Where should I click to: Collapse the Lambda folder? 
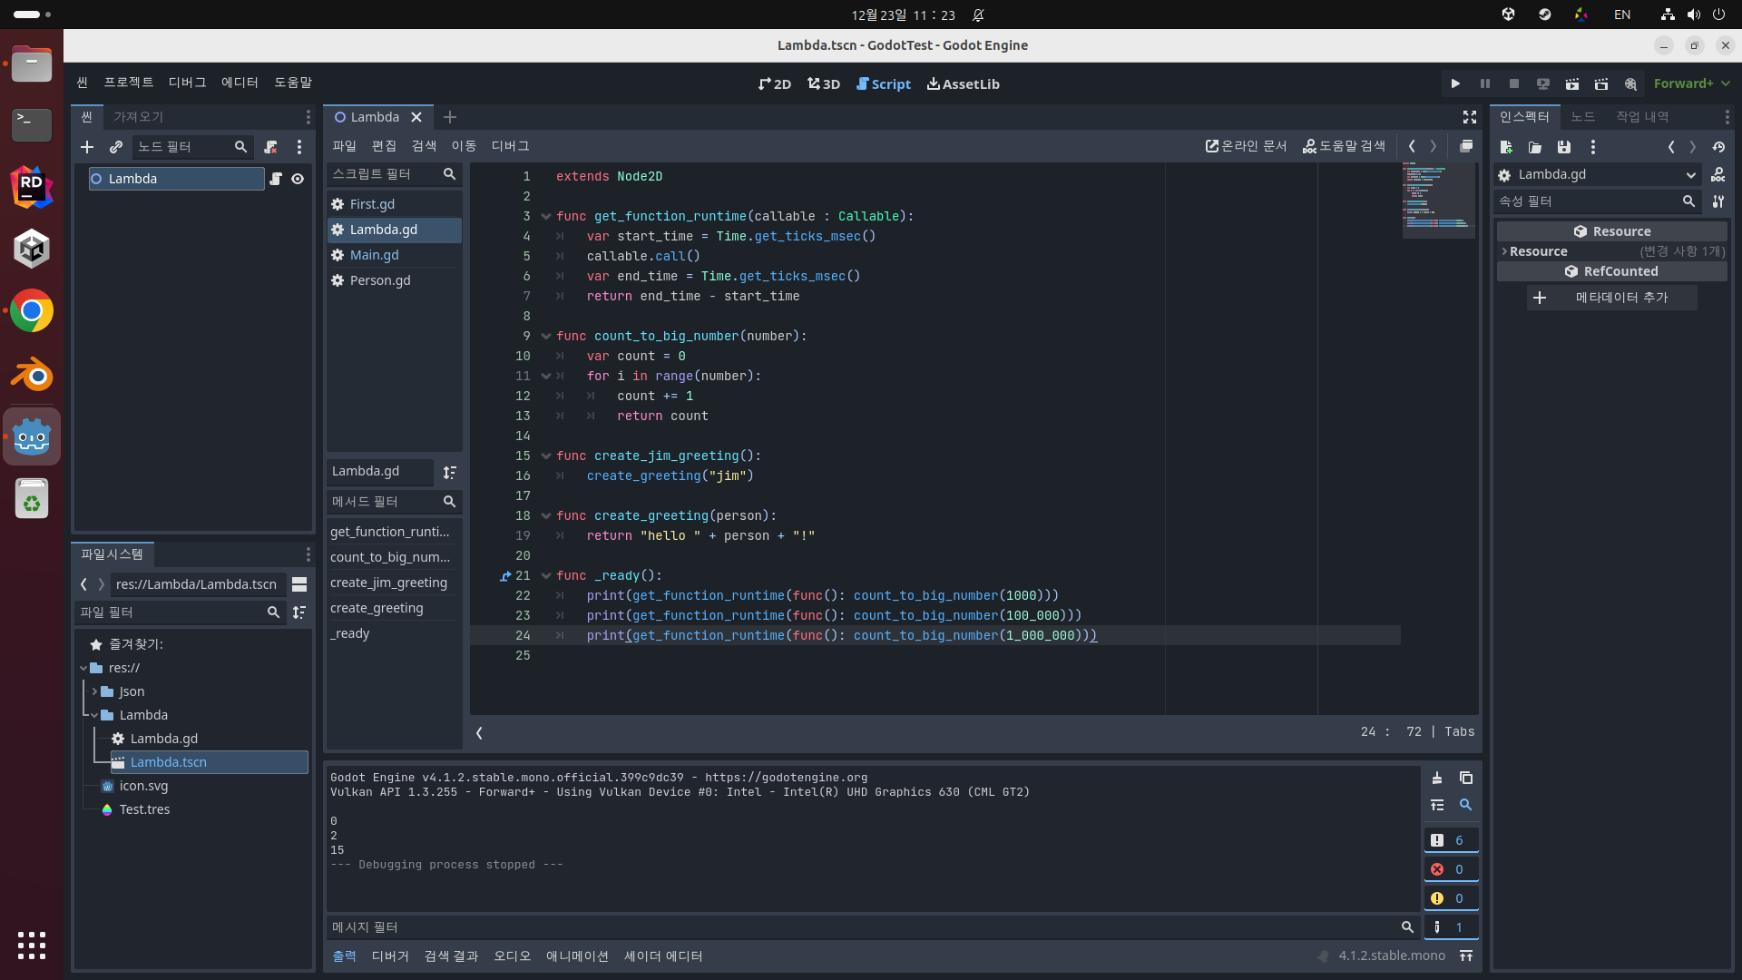94,715
